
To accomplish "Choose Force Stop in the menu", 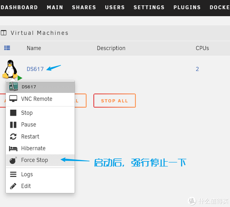I will tap(40, 160).
